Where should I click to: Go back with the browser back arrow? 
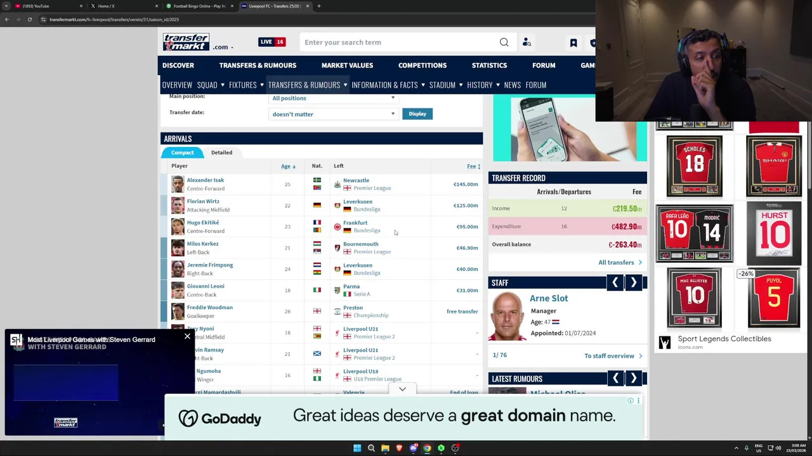pos(7,20)
